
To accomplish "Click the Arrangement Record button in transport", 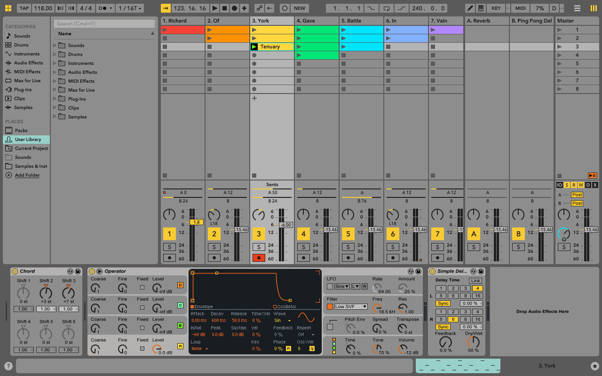I will pos(234,8).
